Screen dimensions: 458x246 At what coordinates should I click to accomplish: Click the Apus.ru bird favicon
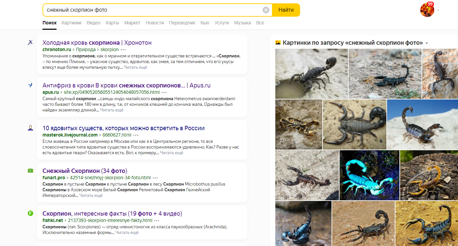tap(30, 85)
